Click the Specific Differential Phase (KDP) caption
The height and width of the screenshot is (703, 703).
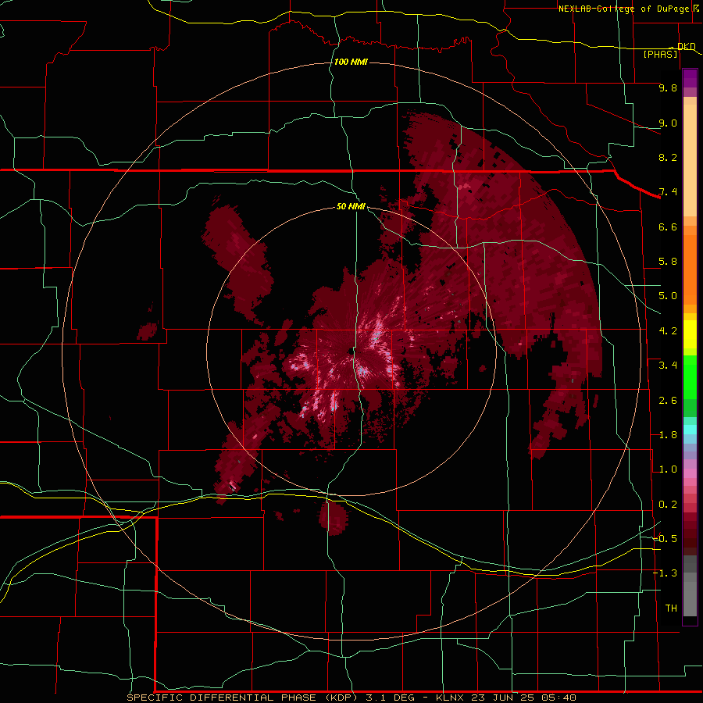point(244,698)
